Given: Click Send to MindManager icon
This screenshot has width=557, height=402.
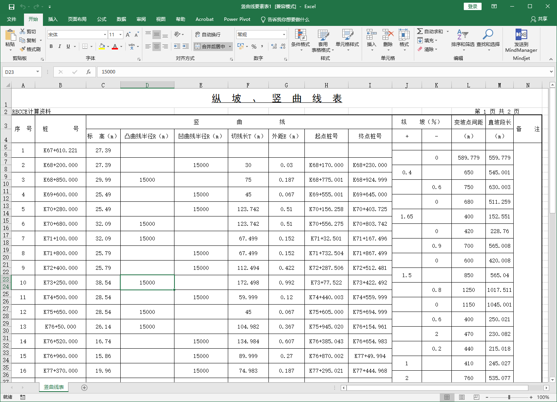Looking at the screenshot, I should click(521, 35).
